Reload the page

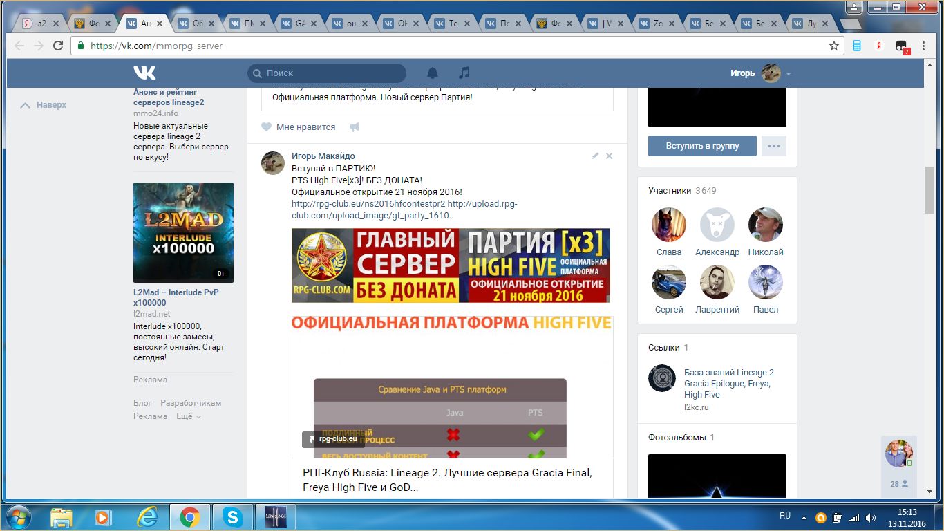coord(58,46)
